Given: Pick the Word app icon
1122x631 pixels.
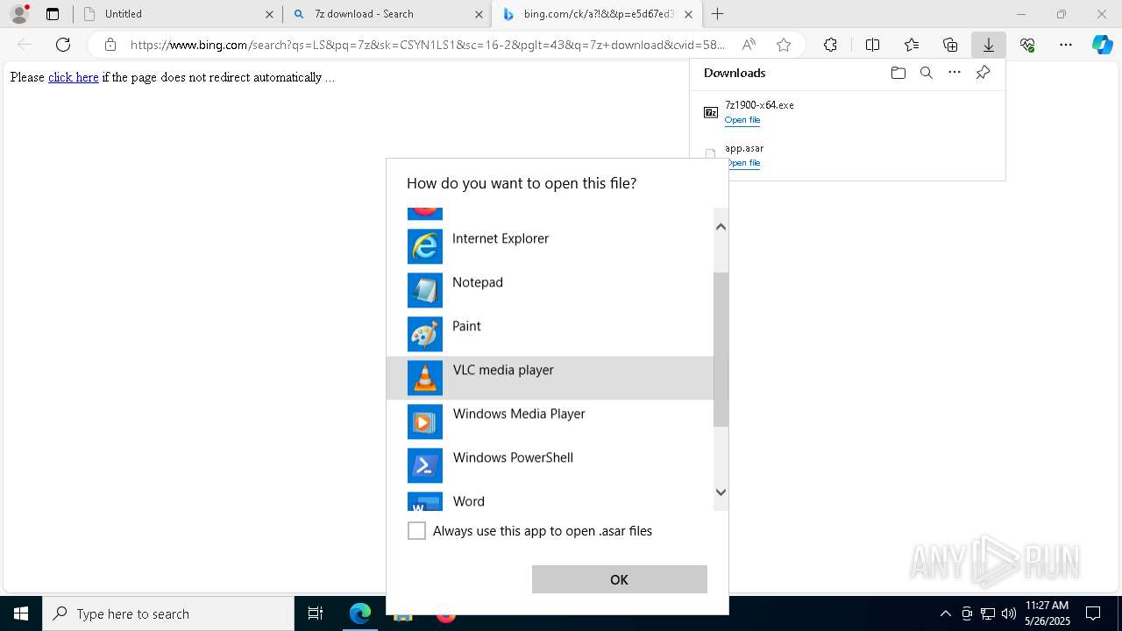Looking at the screenshot, I should click(425, 502).
